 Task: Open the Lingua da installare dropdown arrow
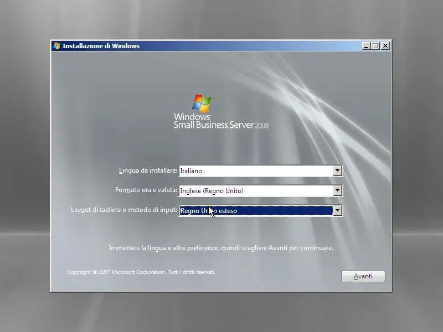[337, 171]
